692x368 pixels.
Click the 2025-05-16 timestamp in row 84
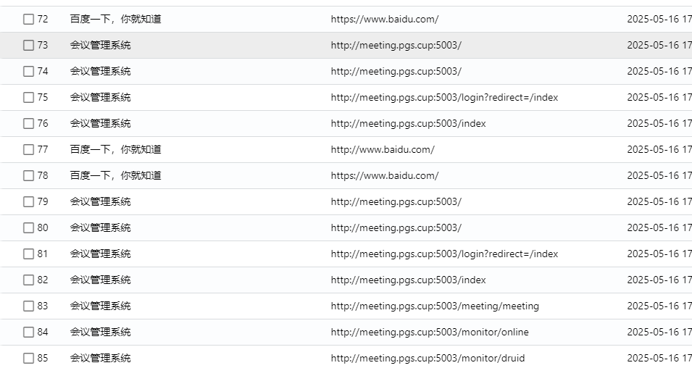[659, 331]
